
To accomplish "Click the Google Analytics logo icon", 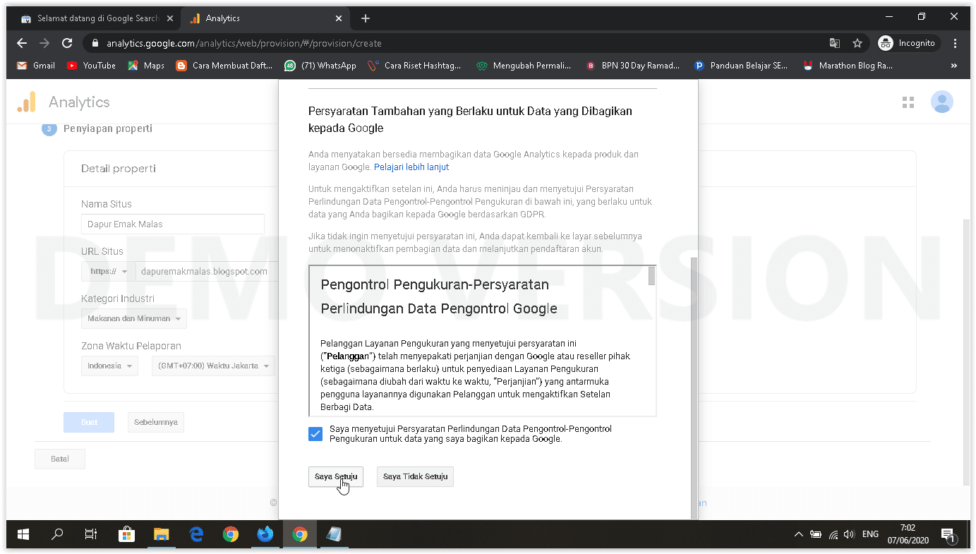I will [x=26, y=102].
